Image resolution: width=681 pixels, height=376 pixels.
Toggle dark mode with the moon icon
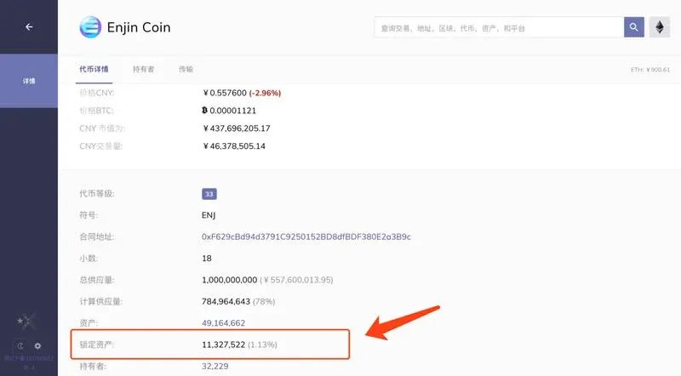(20, 346)
